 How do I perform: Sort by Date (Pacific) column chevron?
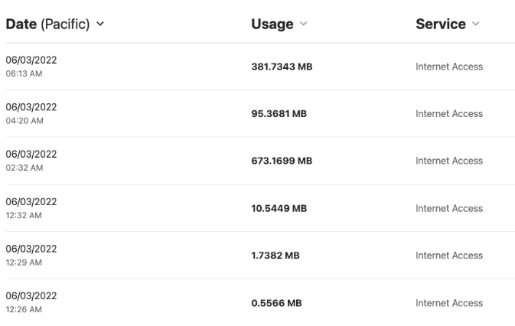pos(100,24)
